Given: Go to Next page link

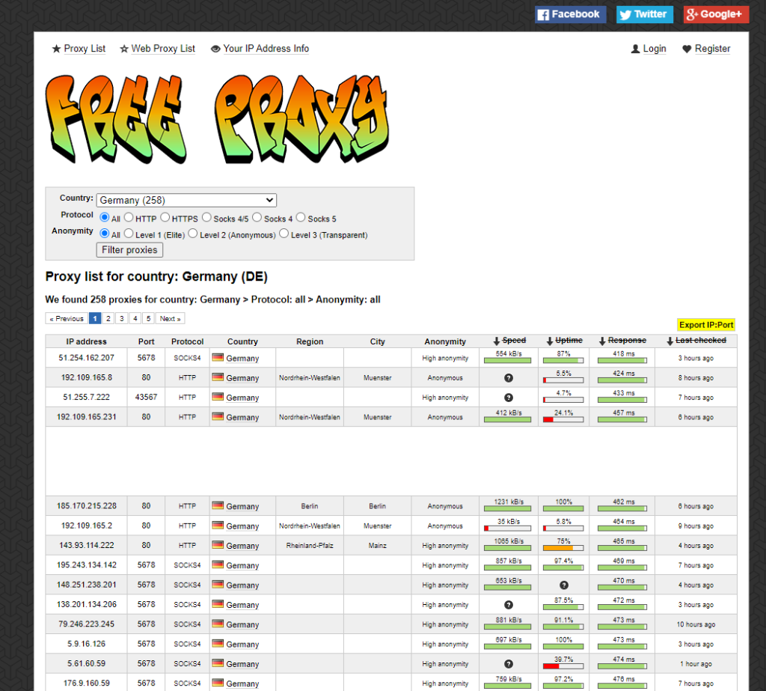Looking at the screenshot, I should click(170, 318).
